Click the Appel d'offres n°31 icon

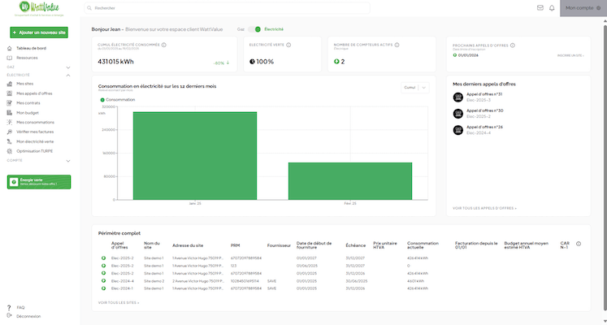click(457, 97)
